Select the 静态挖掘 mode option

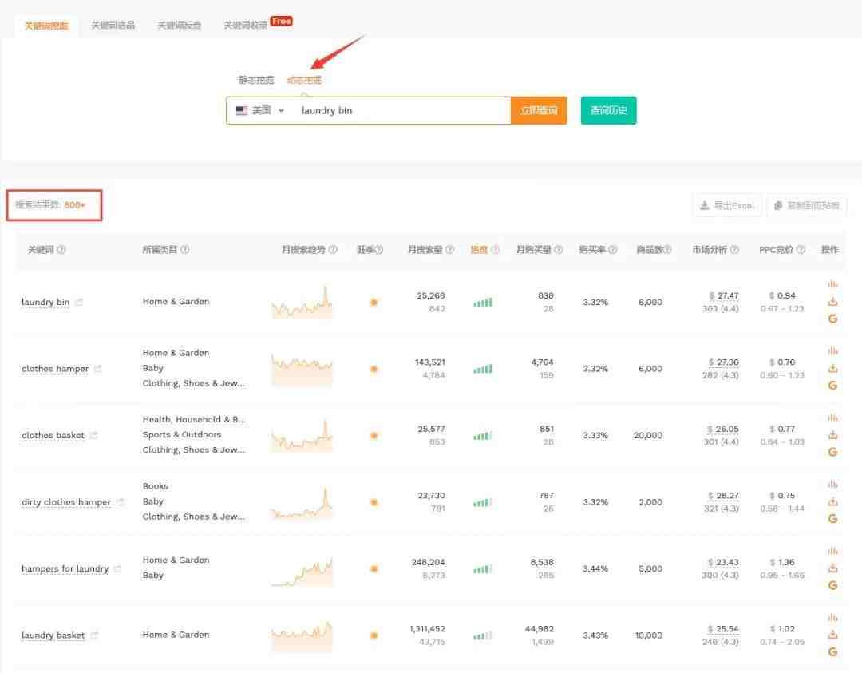[256, 80]
